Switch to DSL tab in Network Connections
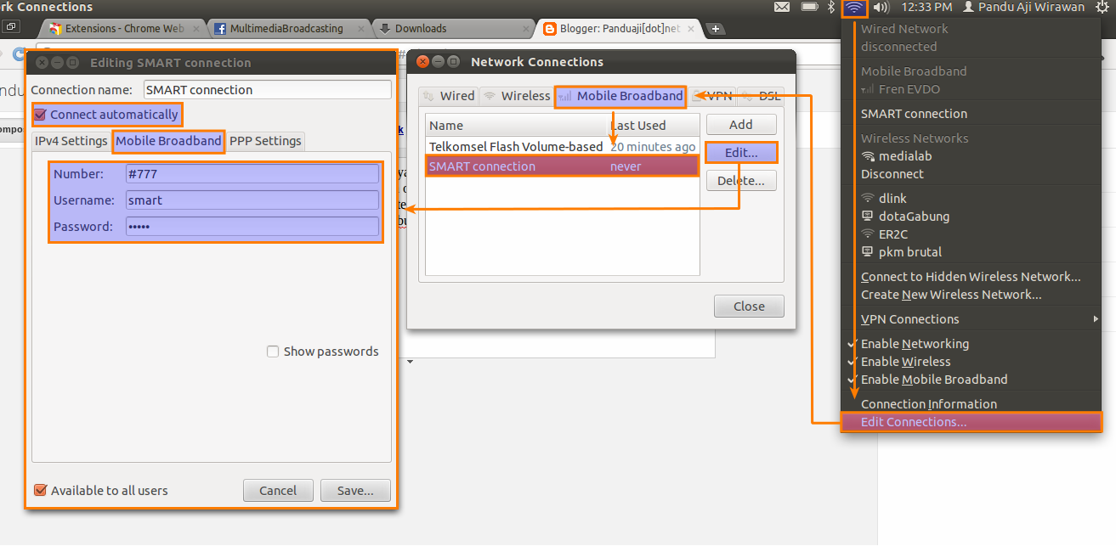 click(761, 96)
